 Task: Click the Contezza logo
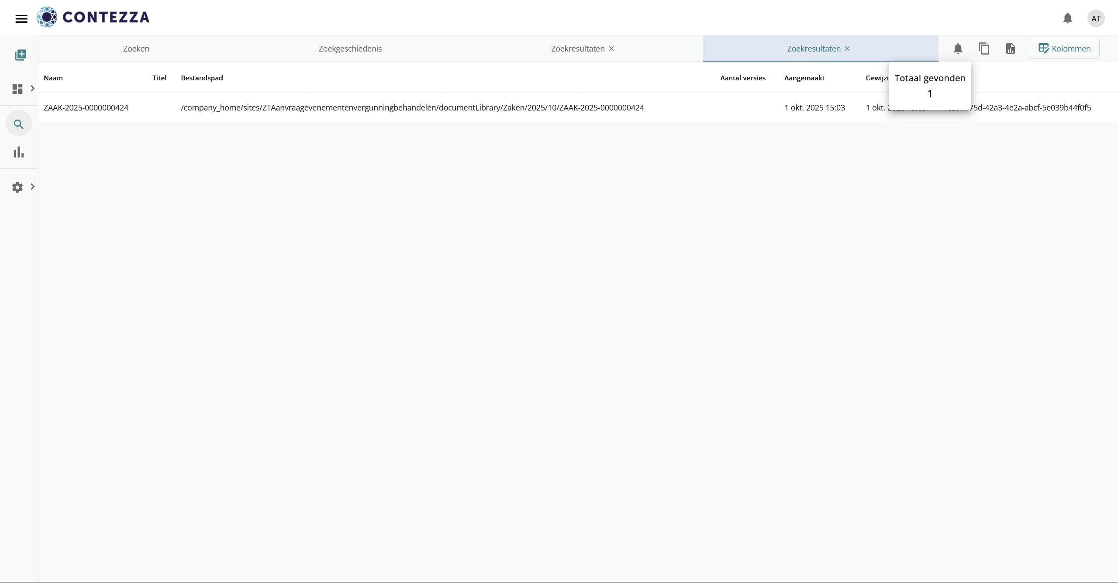[93, 17]
